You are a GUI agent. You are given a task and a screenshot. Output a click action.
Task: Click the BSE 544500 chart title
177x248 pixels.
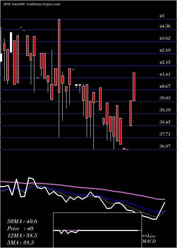click(14, 4)
